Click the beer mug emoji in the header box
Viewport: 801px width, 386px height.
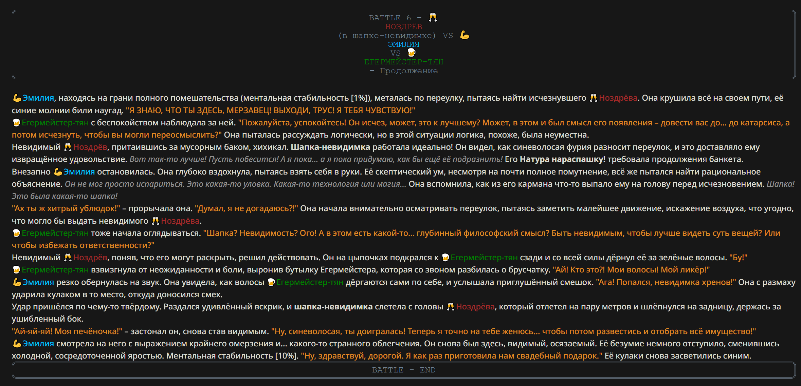click(x=412, y=53)
